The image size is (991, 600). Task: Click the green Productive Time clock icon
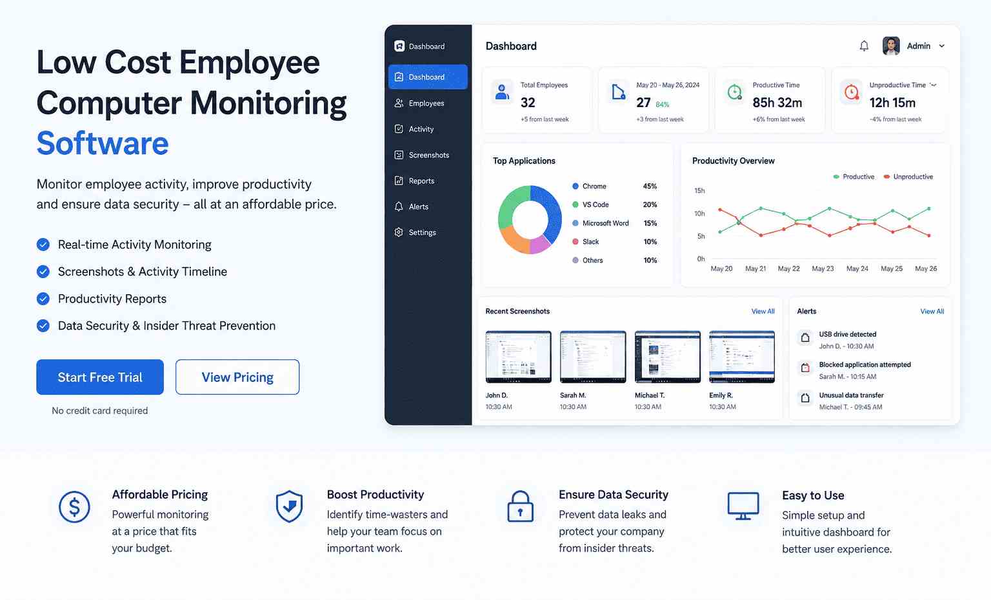734,92
